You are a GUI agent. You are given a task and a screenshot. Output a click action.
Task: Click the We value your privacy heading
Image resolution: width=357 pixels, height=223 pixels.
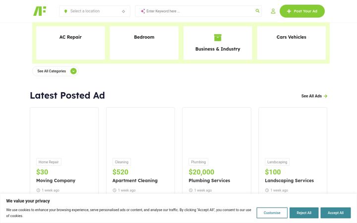(28, 201)
